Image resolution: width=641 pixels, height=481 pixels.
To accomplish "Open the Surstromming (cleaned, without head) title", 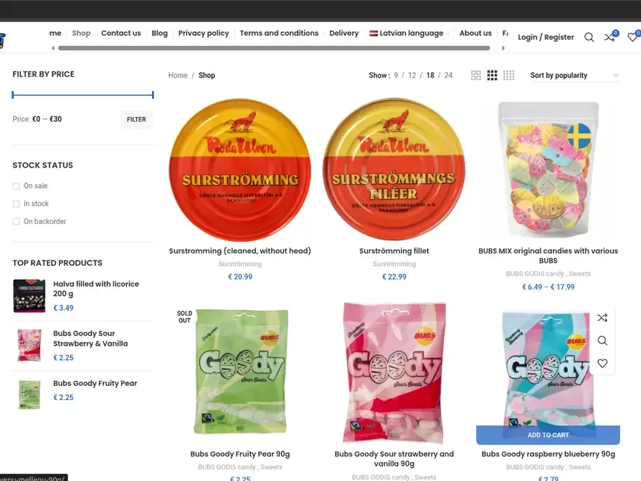I will [240, 251].
